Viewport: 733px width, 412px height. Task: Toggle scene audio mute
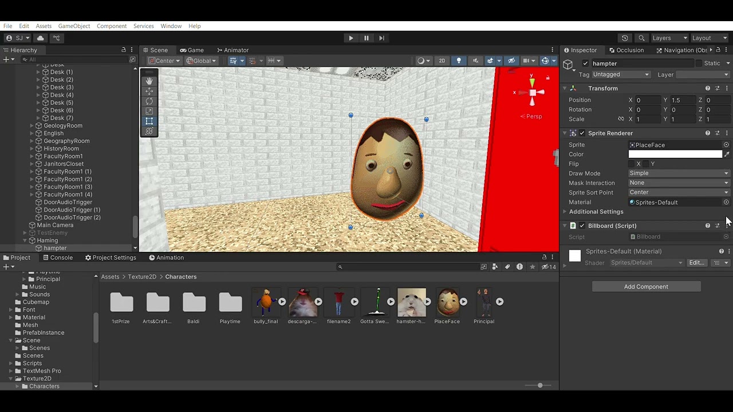click(475, 61)
